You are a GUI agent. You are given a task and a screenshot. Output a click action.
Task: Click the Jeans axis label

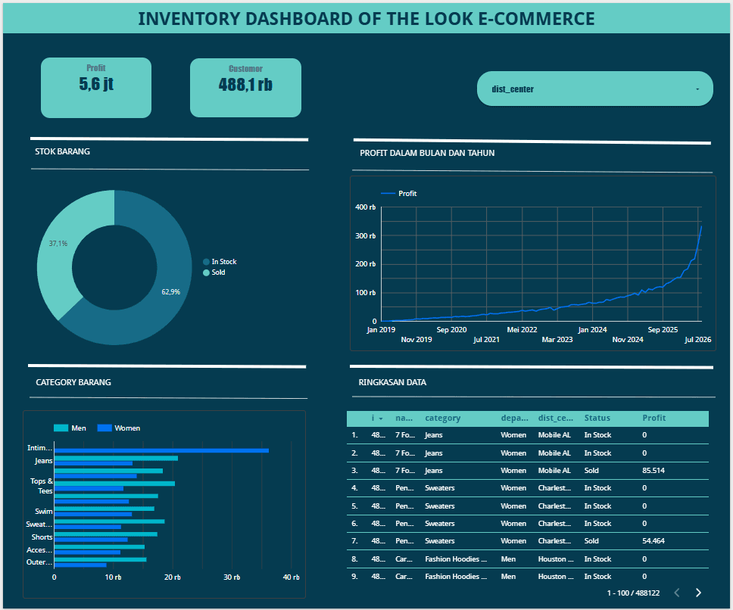(x=43, y=461)
